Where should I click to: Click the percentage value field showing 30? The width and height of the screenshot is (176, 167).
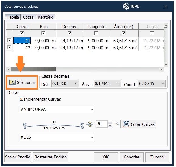pyautogui.click(x=101, y=124)
